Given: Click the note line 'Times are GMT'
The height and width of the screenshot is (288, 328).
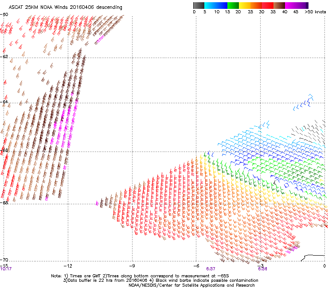Looking at the screenshot, I should 85,276.
